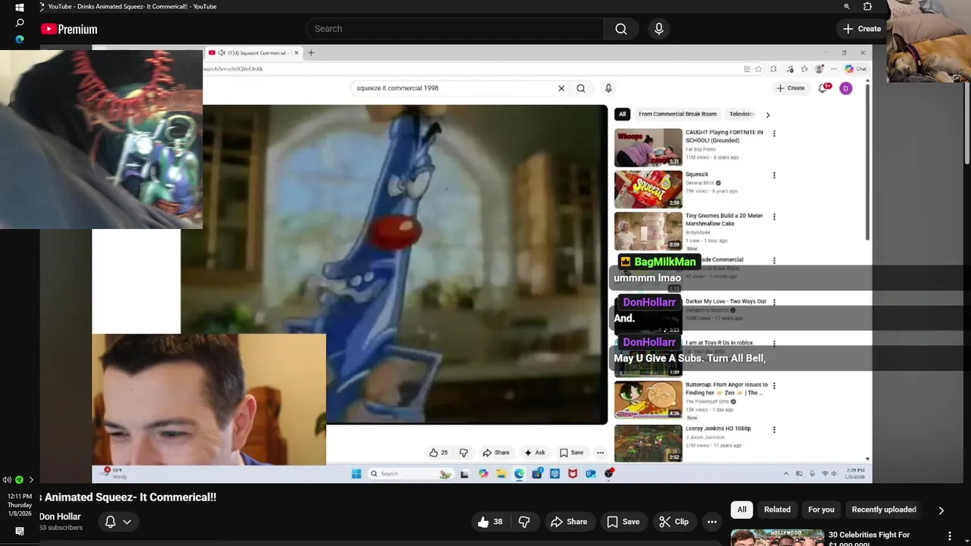
Task: Click the magnifier search button in YouTube header
Action: click(621, 29)
